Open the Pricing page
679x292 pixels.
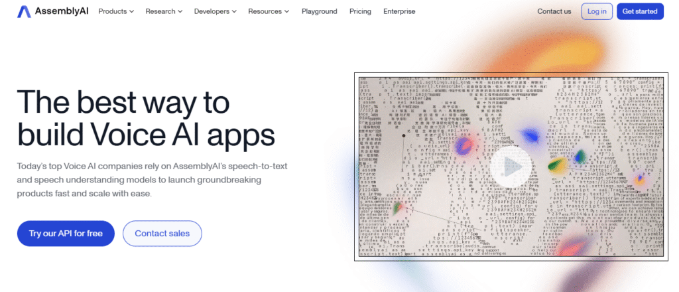point(360,12)
